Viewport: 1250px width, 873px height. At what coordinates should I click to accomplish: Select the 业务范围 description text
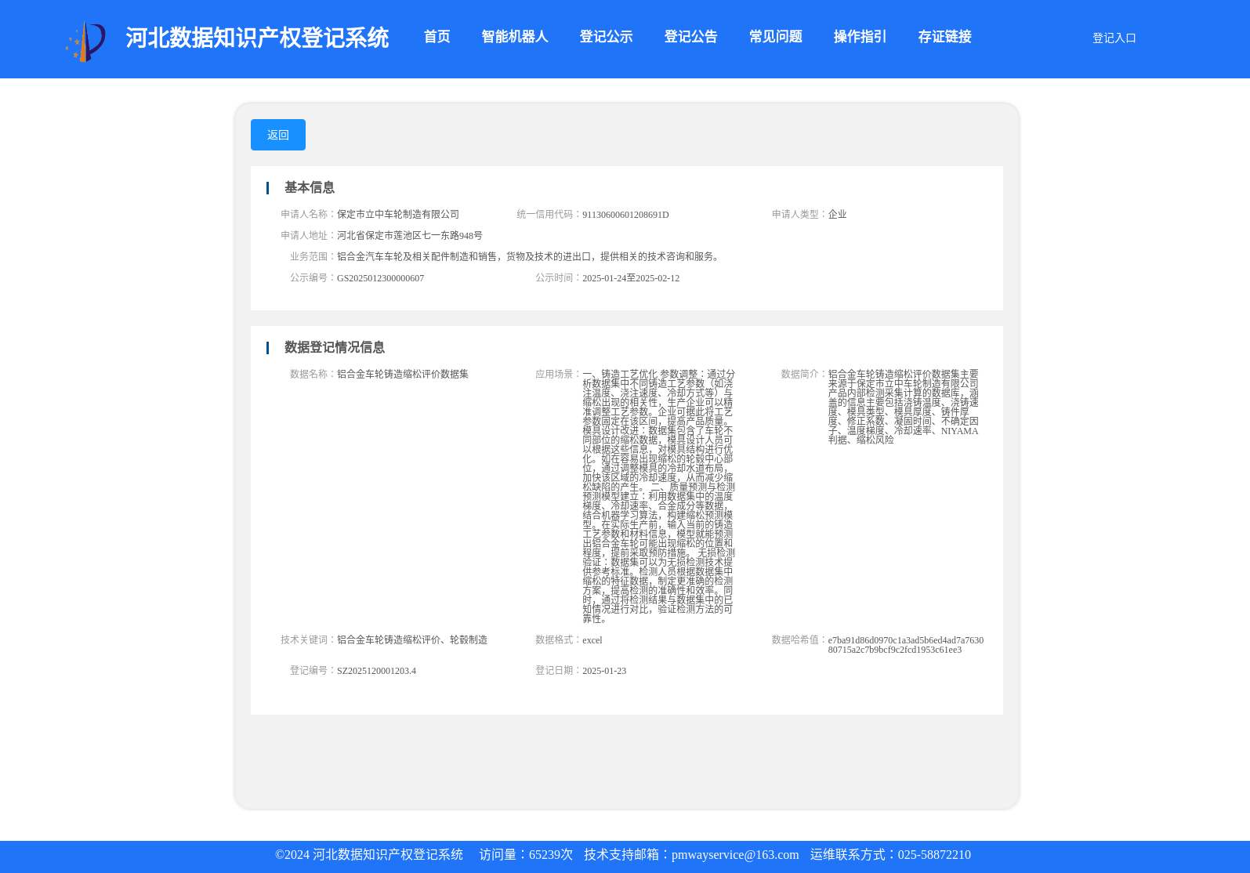pos(530,256)
